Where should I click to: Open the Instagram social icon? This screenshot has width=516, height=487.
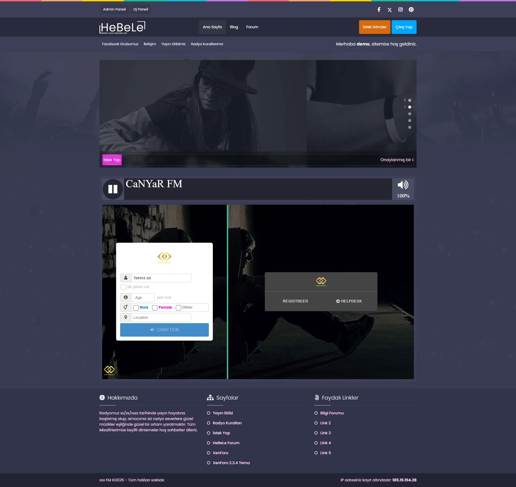pos(400,10)
